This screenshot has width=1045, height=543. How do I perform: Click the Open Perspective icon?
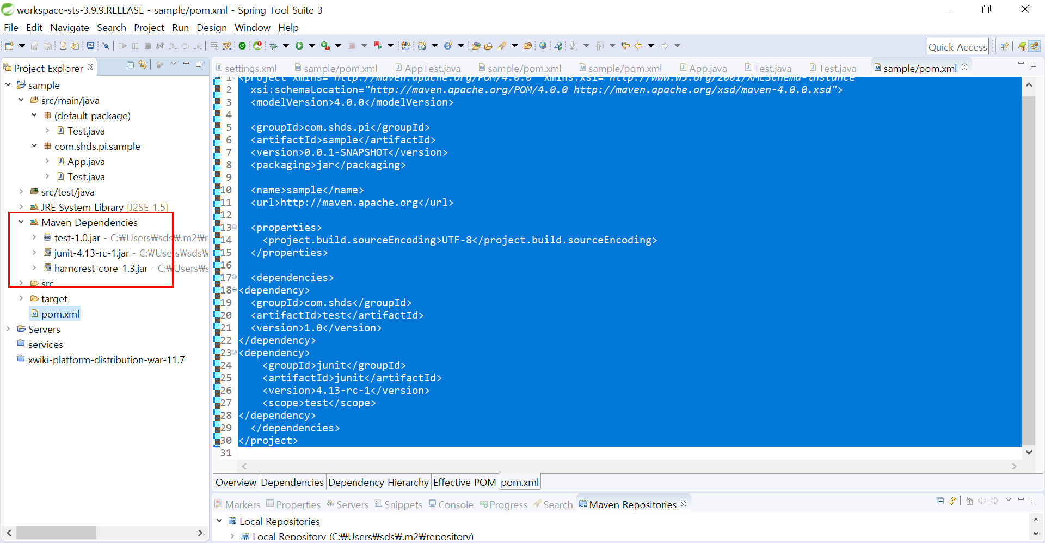tap(1005, 46)
